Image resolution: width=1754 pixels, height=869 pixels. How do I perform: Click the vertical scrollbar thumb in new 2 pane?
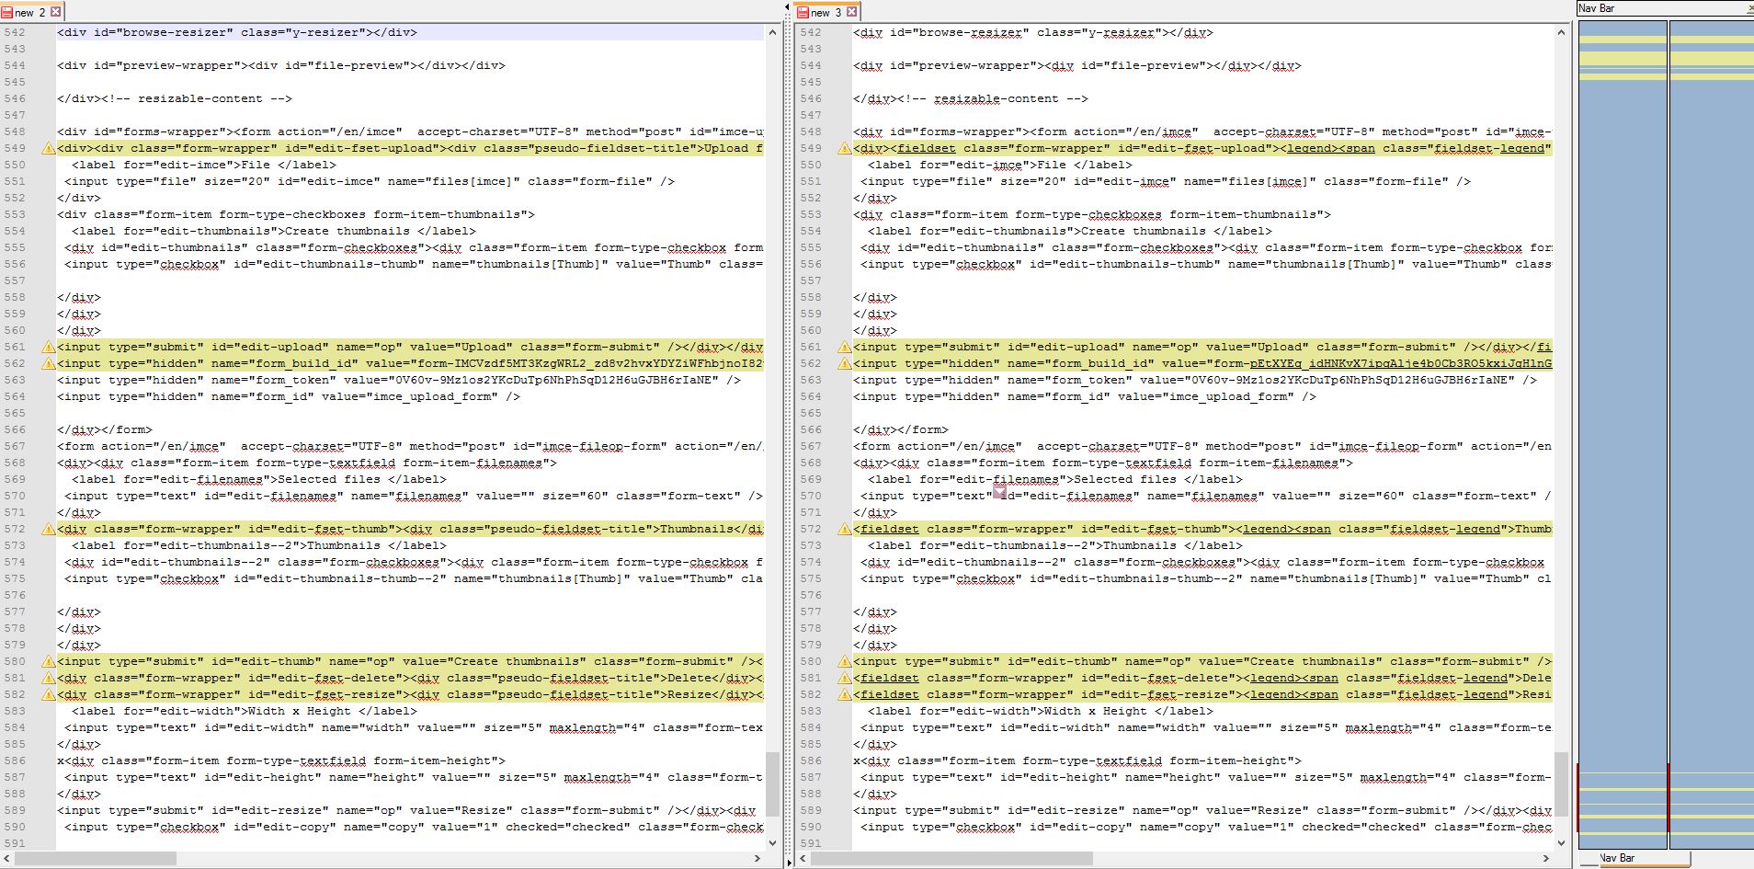pyautogui.click(x=772, y=784)
